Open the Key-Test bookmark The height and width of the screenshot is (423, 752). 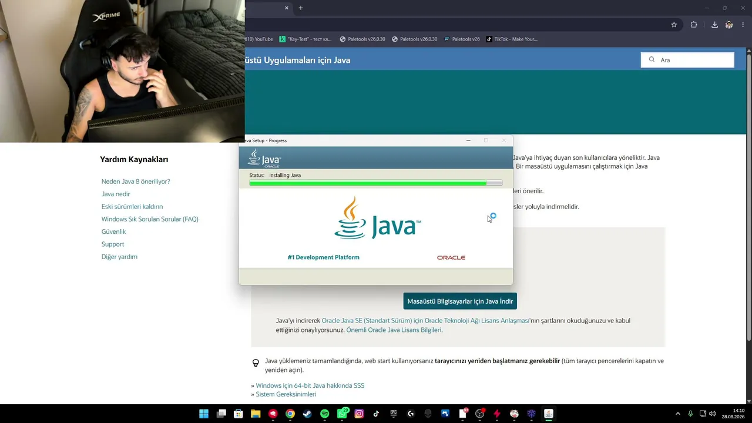(x=305, y=39)
